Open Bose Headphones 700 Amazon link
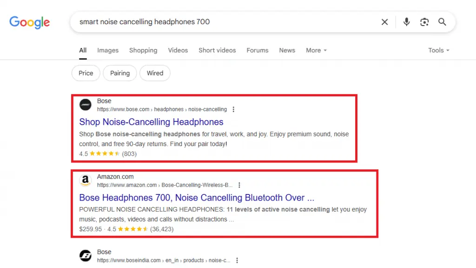Image resolution: width=476 pixels, height=268 pixels. coord(197,197)
